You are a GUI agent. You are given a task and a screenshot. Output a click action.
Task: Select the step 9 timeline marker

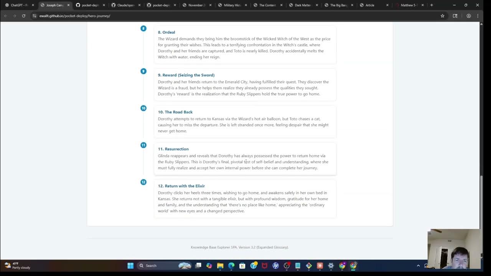click(143, 71)
